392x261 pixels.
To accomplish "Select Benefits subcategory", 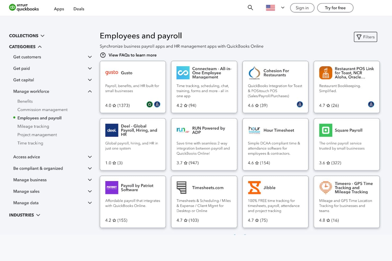I will click(25, 101).
